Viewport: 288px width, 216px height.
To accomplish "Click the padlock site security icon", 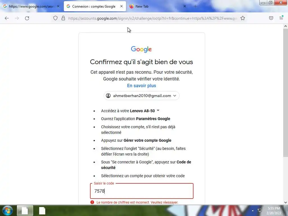I will click(63, 18).
